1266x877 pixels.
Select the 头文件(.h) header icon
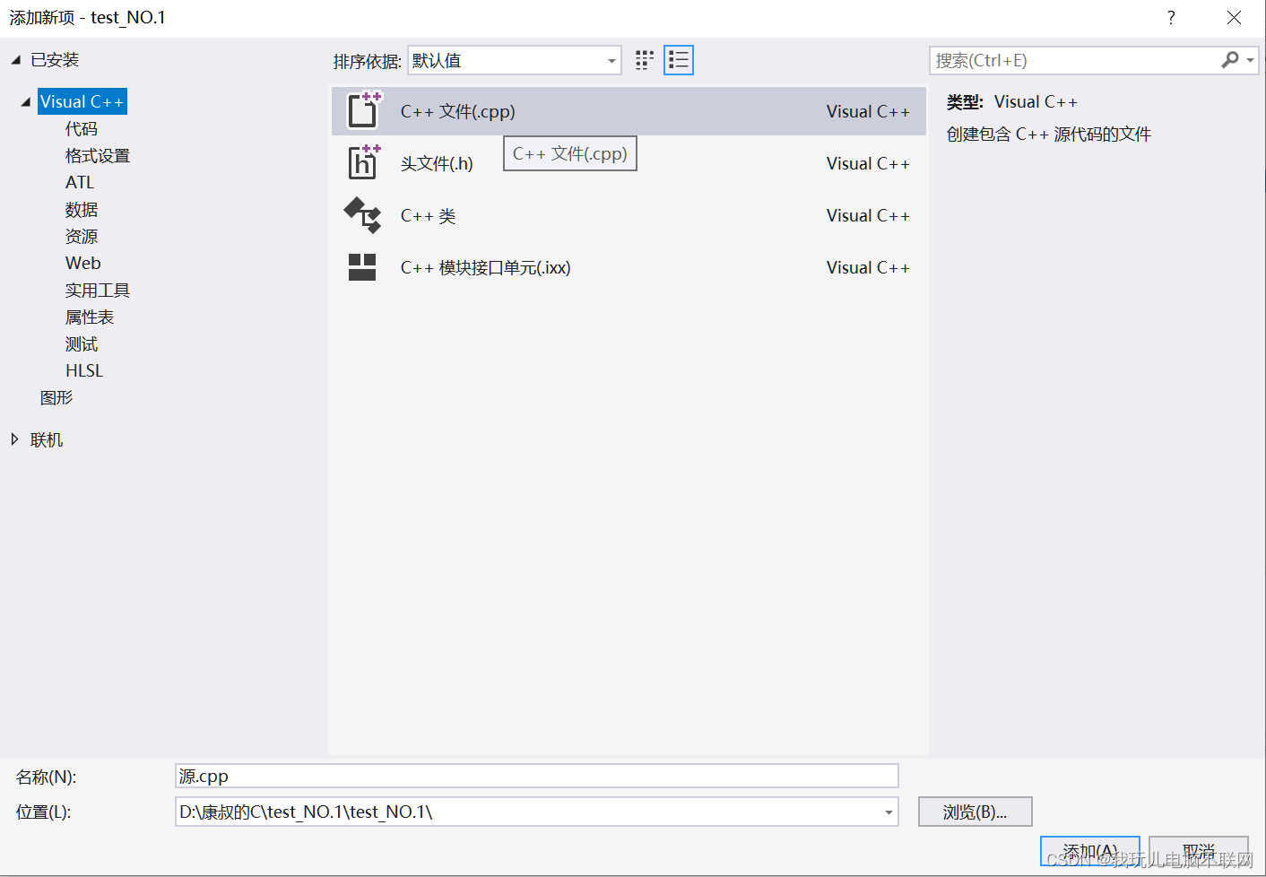pos(364,162)
